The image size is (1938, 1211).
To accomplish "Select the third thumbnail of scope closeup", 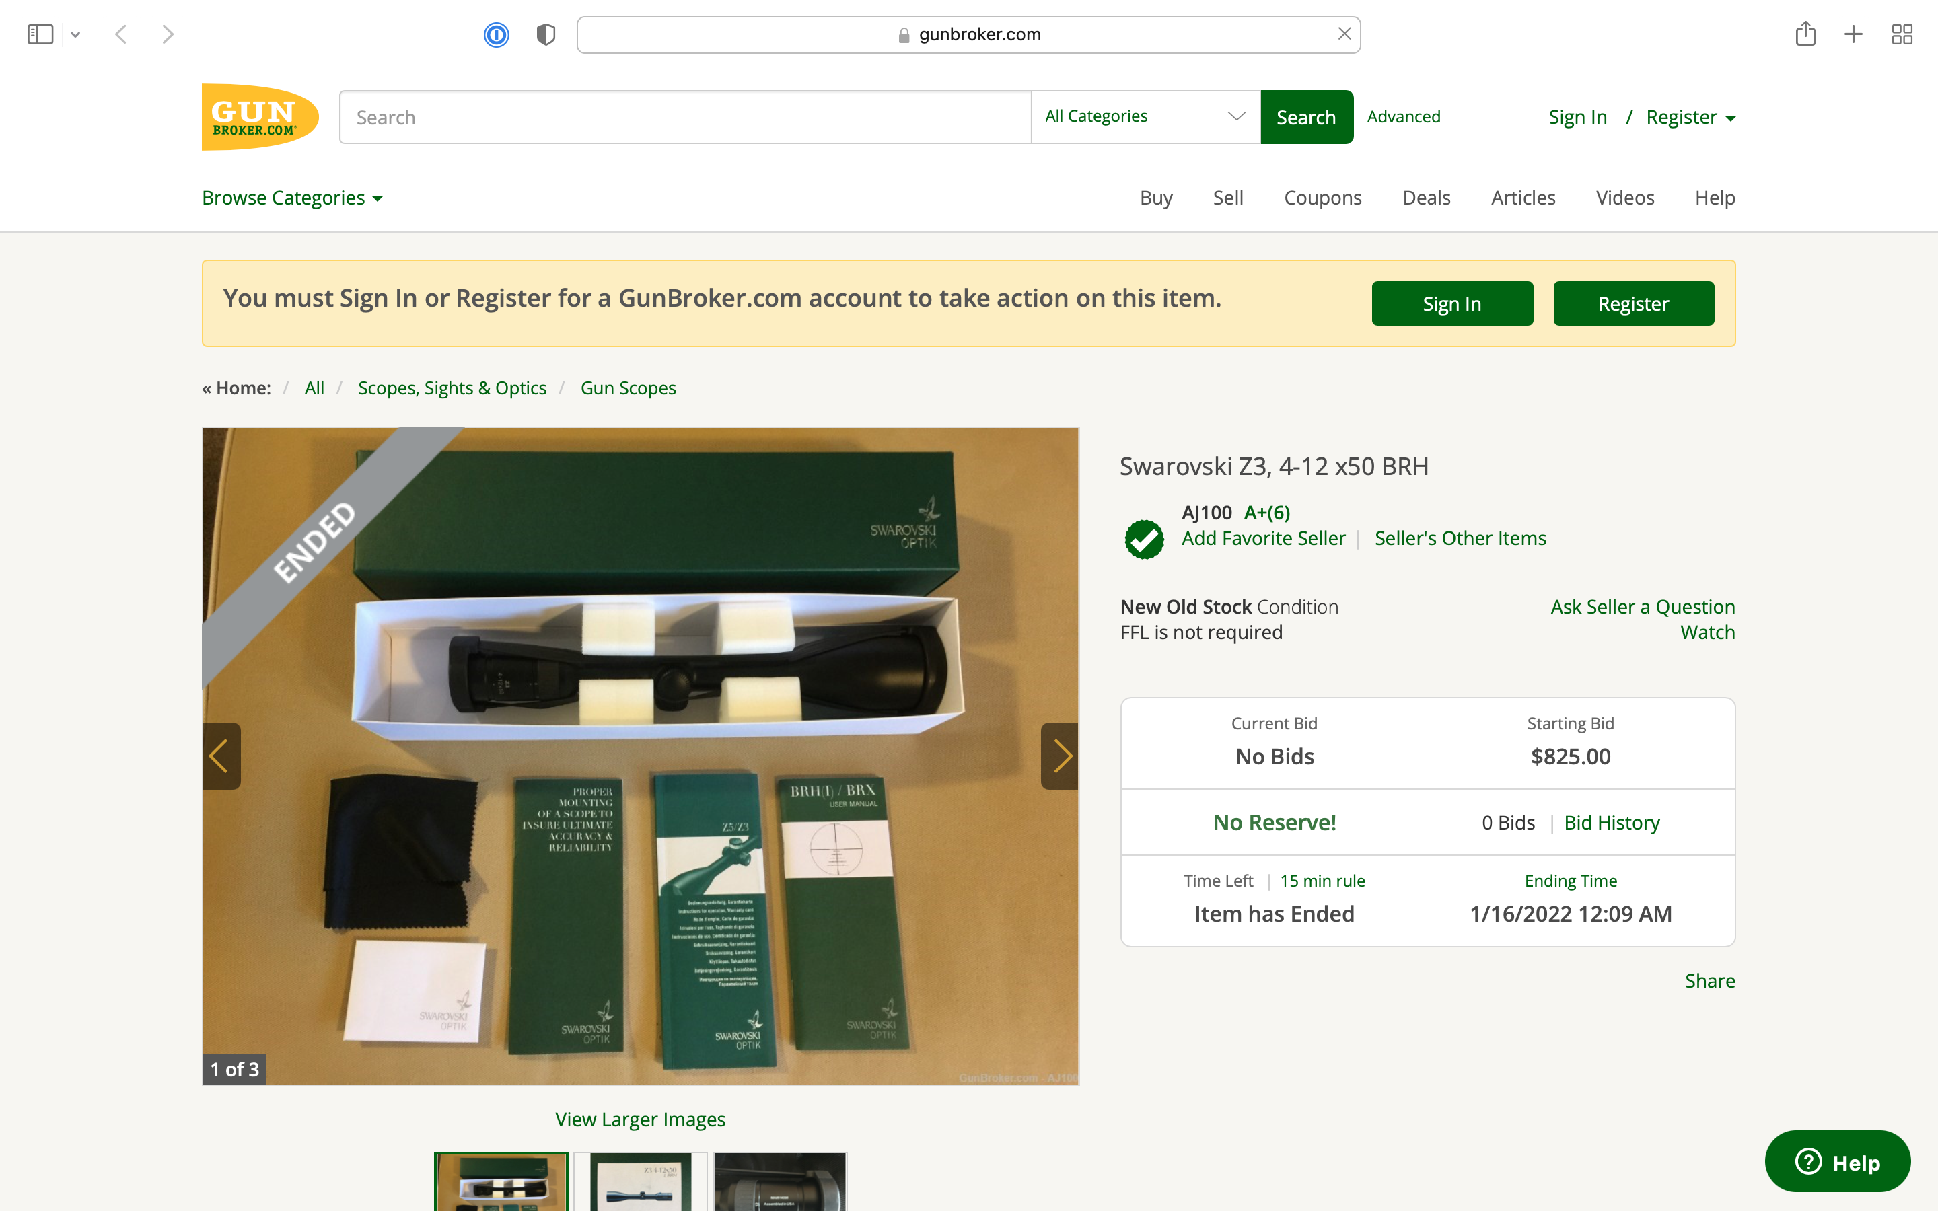I will (x=780, y=1181).
